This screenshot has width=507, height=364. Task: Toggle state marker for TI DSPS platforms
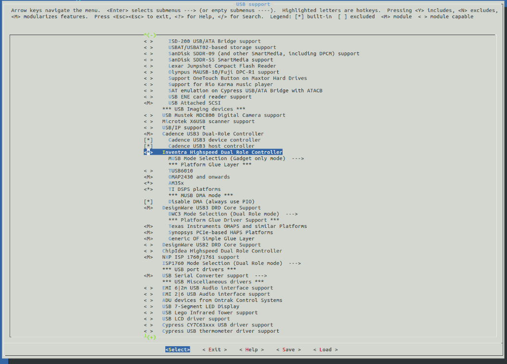[148, 189]
